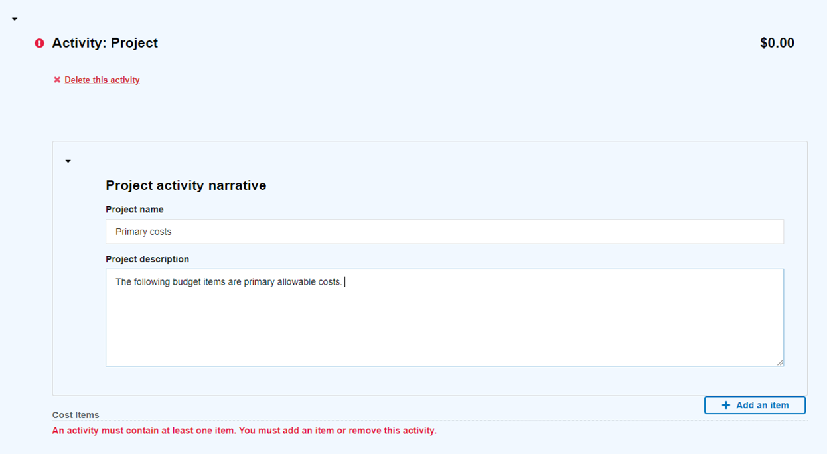Click the red X icon before Delete this activity
The image size is (827, 454).
(57, 80)
